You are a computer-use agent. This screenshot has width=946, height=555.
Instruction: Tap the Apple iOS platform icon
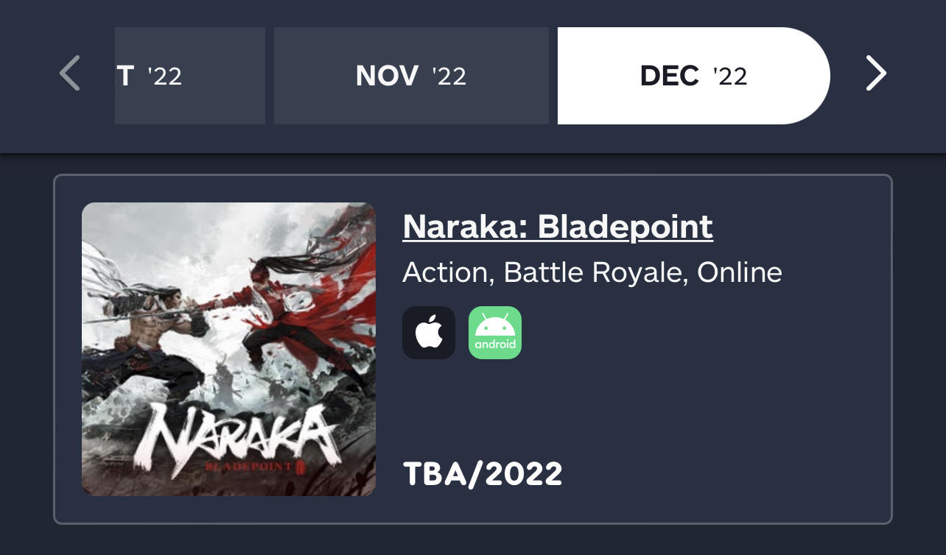pos(429,333)
